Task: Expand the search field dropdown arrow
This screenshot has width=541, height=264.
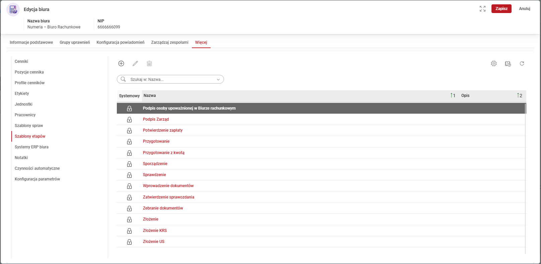Action: 218,80
